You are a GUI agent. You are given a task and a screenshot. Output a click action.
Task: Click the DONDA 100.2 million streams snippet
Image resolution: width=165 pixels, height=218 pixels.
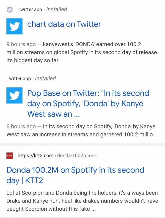(82, 52)
